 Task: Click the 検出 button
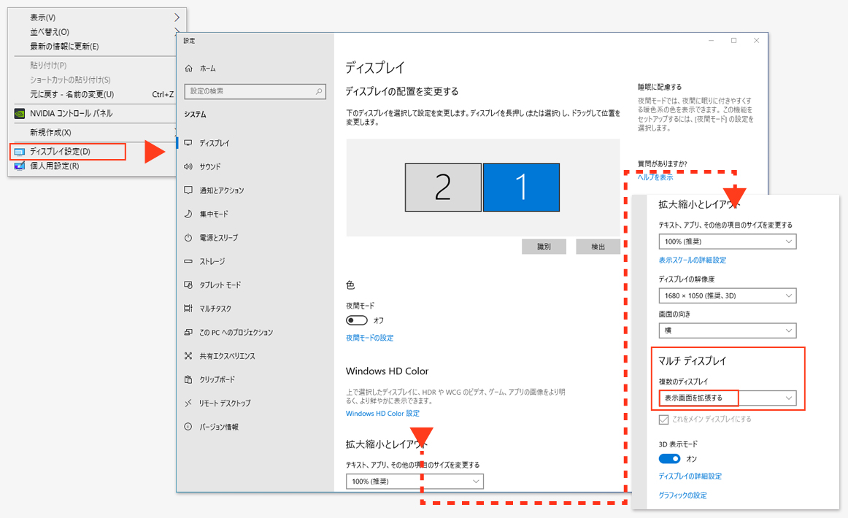(x=598, y=247)
